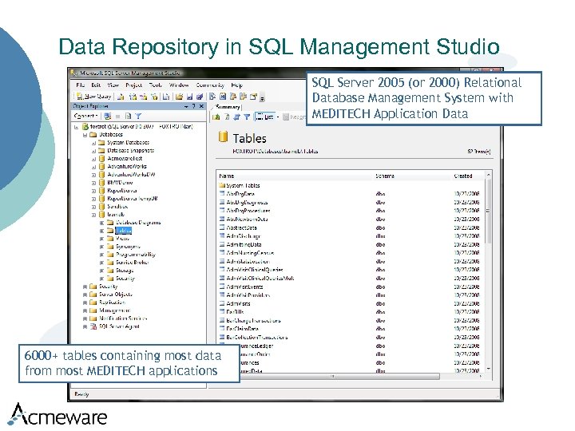
Task: Select the AbstractData table row
Action: pyautogui.click(x=351, y=227)
